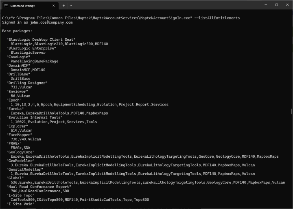This screenshot has height=209, width=293.
Task: Click the PanelCavingBasePackage entry
Action: click(x=34, y=62)
